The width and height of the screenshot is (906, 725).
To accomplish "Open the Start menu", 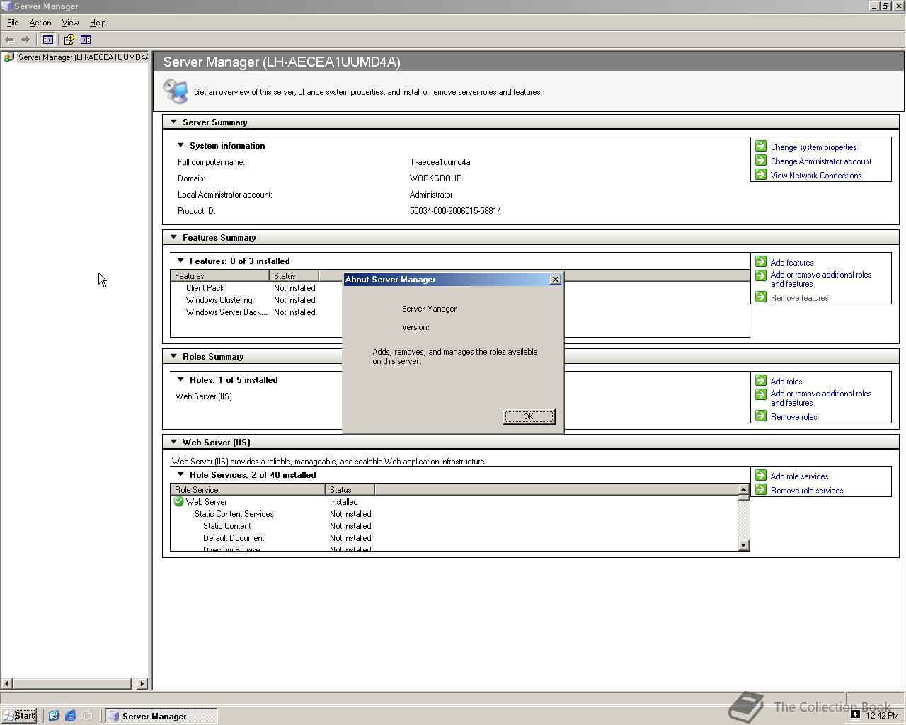I will click(19, 716).
